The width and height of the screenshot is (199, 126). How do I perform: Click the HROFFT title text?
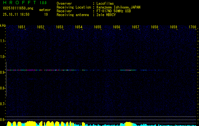pos(18,3)
